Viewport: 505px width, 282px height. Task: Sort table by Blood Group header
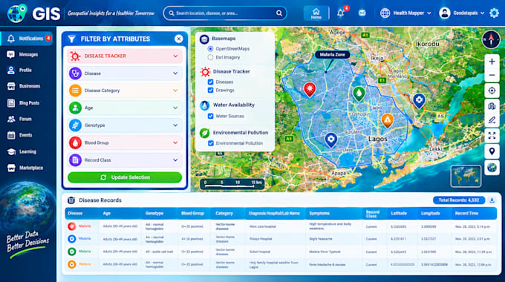(192, 214)
